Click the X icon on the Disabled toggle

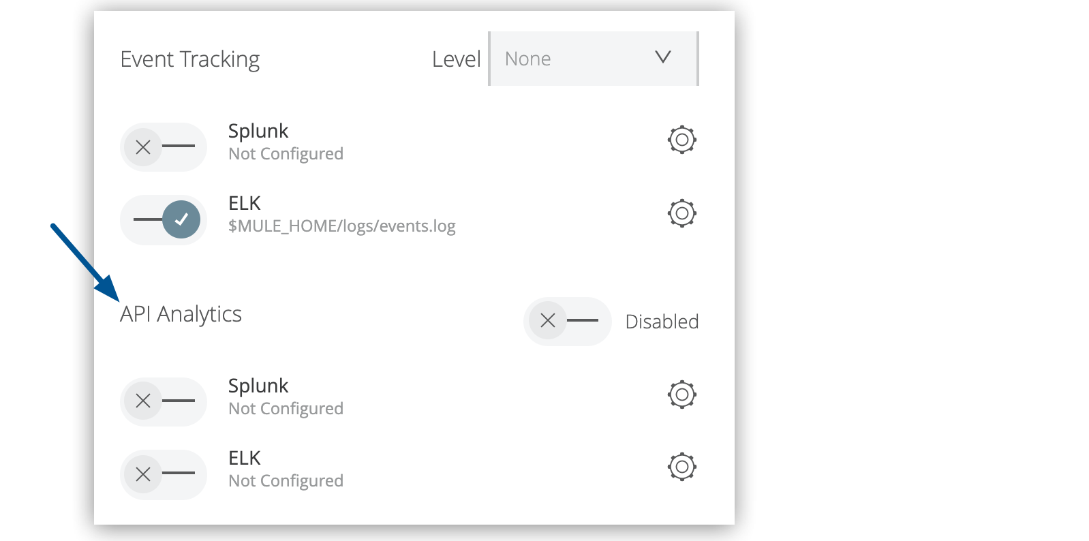548,321
